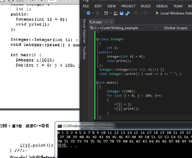
Task: Collapse the int main() code block
Action: pyautogui.click(x=97, y=83)
